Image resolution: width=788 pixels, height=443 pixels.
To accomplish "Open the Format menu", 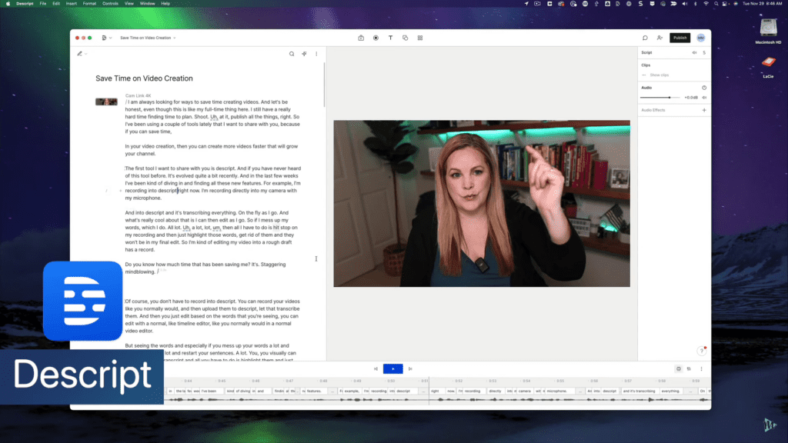I will (89, 4).
